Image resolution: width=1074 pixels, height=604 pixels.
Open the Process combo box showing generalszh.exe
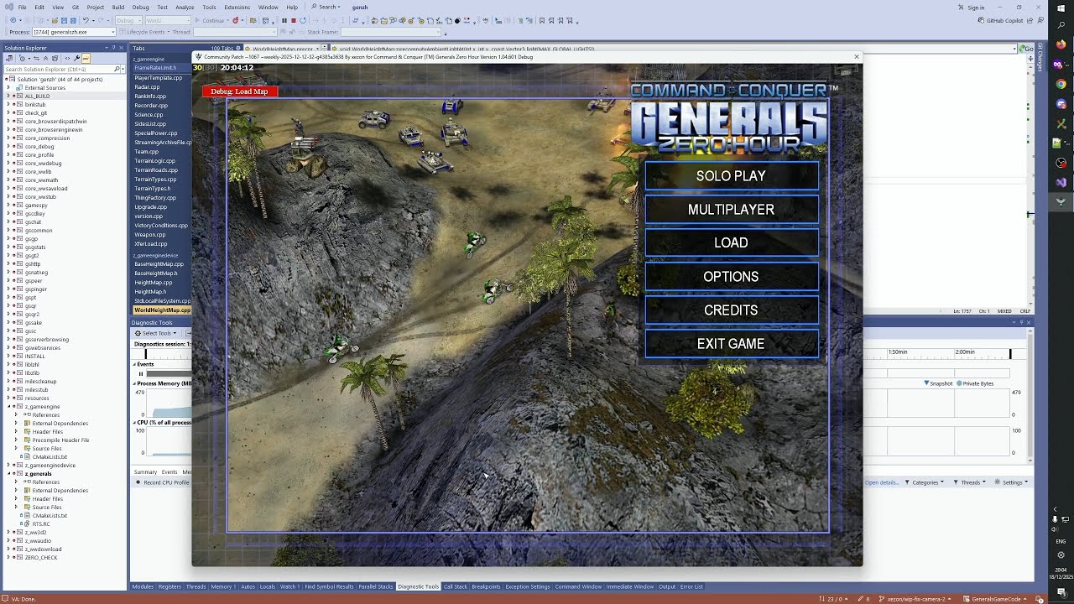click(75, 32)
